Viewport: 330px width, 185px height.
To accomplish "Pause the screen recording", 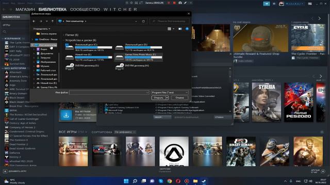I will tap(169, 3).
